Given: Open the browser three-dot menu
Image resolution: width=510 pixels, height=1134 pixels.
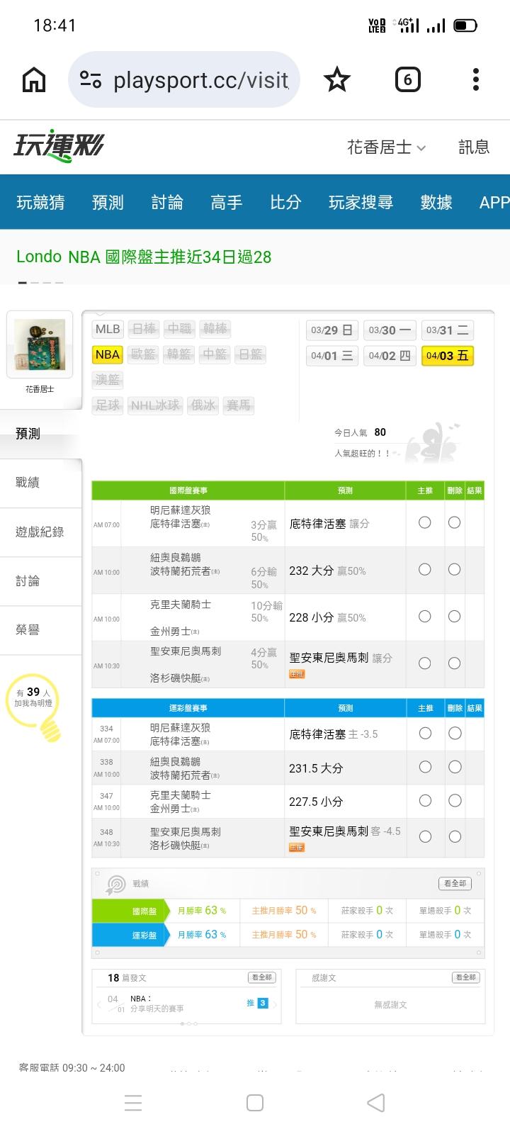Looking at the screenshot, I should (476, 80).
